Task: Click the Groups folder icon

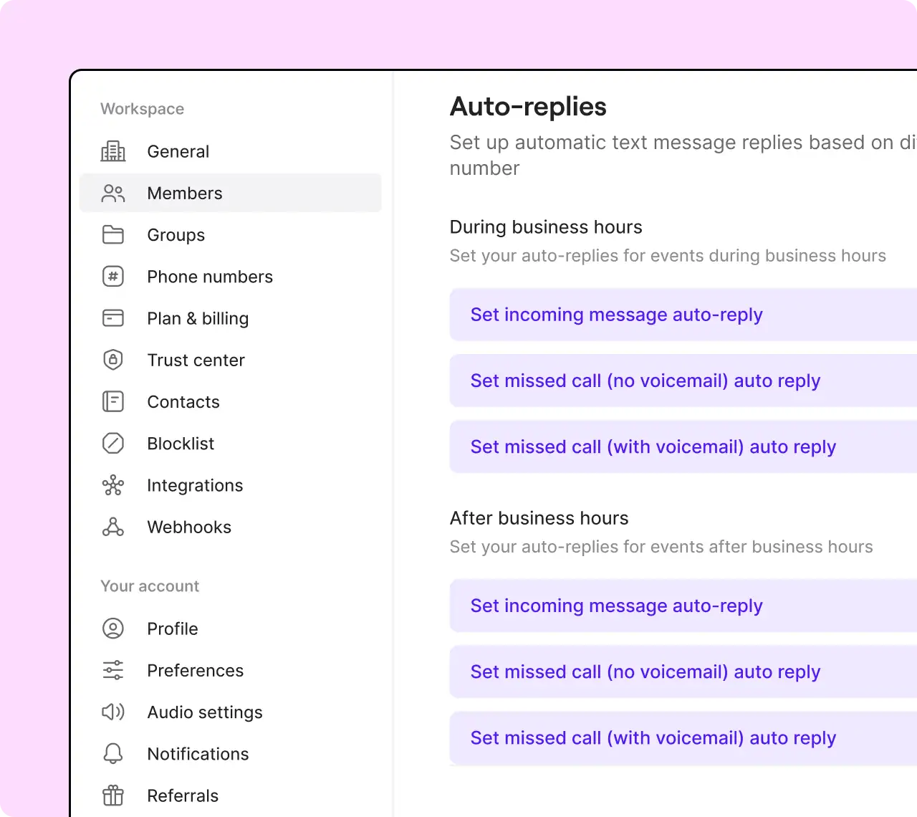Action: click(x=113, y=235)
